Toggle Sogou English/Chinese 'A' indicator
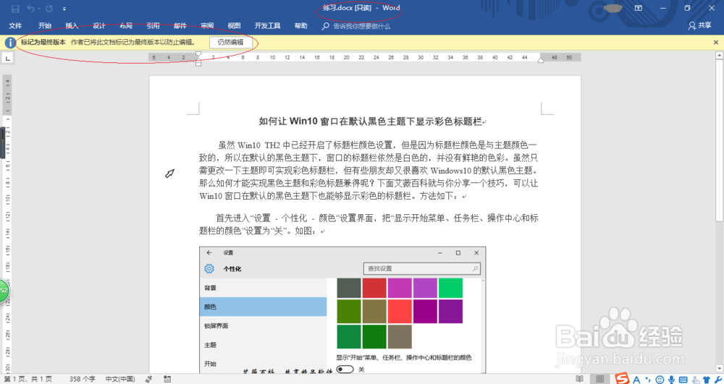Screen dimensions: 724x384 tap(636, 380)
